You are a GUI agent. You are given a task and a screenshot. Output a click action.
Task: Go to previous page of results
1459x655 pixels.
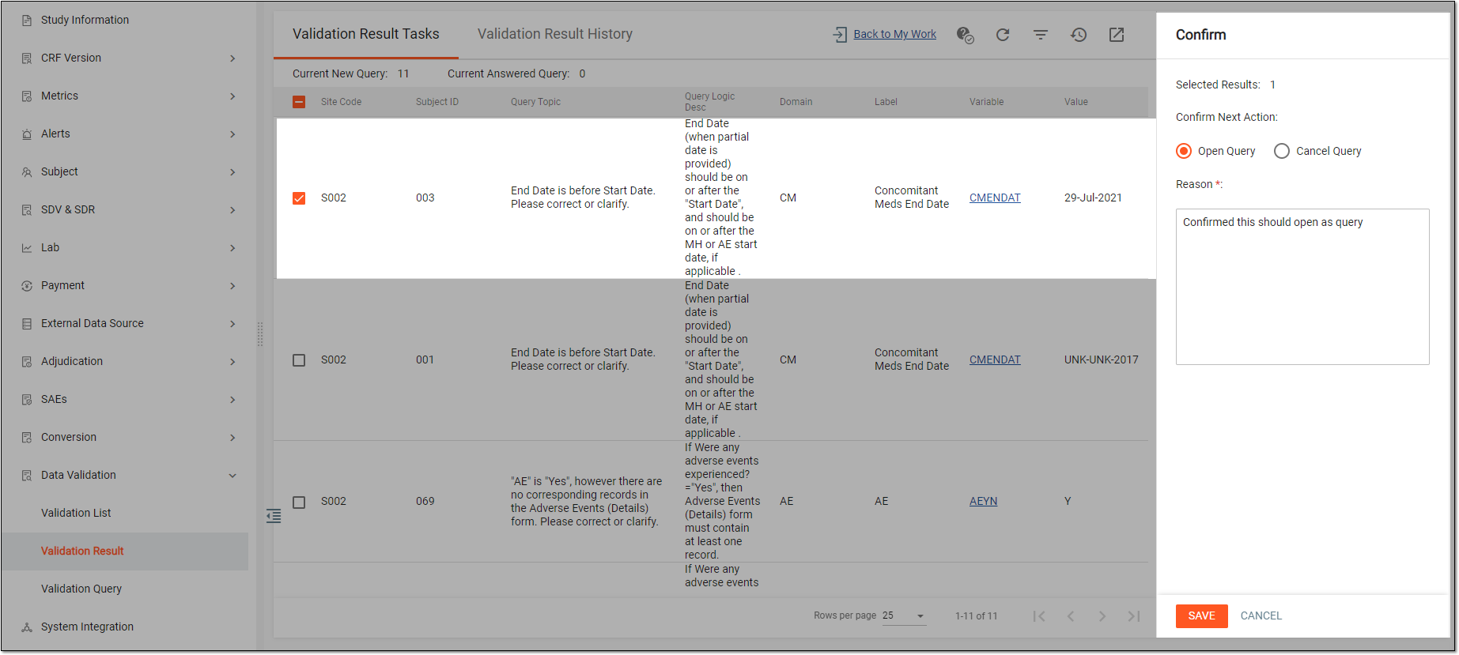click(x=1071, y=616)
